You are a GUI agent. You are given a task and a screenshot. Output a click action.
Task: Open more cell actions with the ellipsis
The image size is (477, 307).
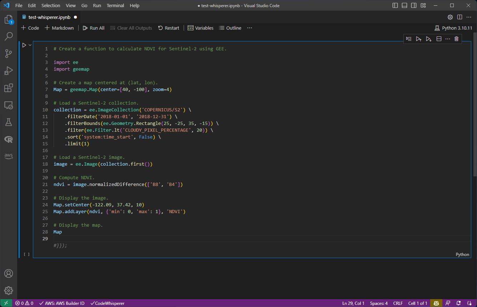point(447,39)
